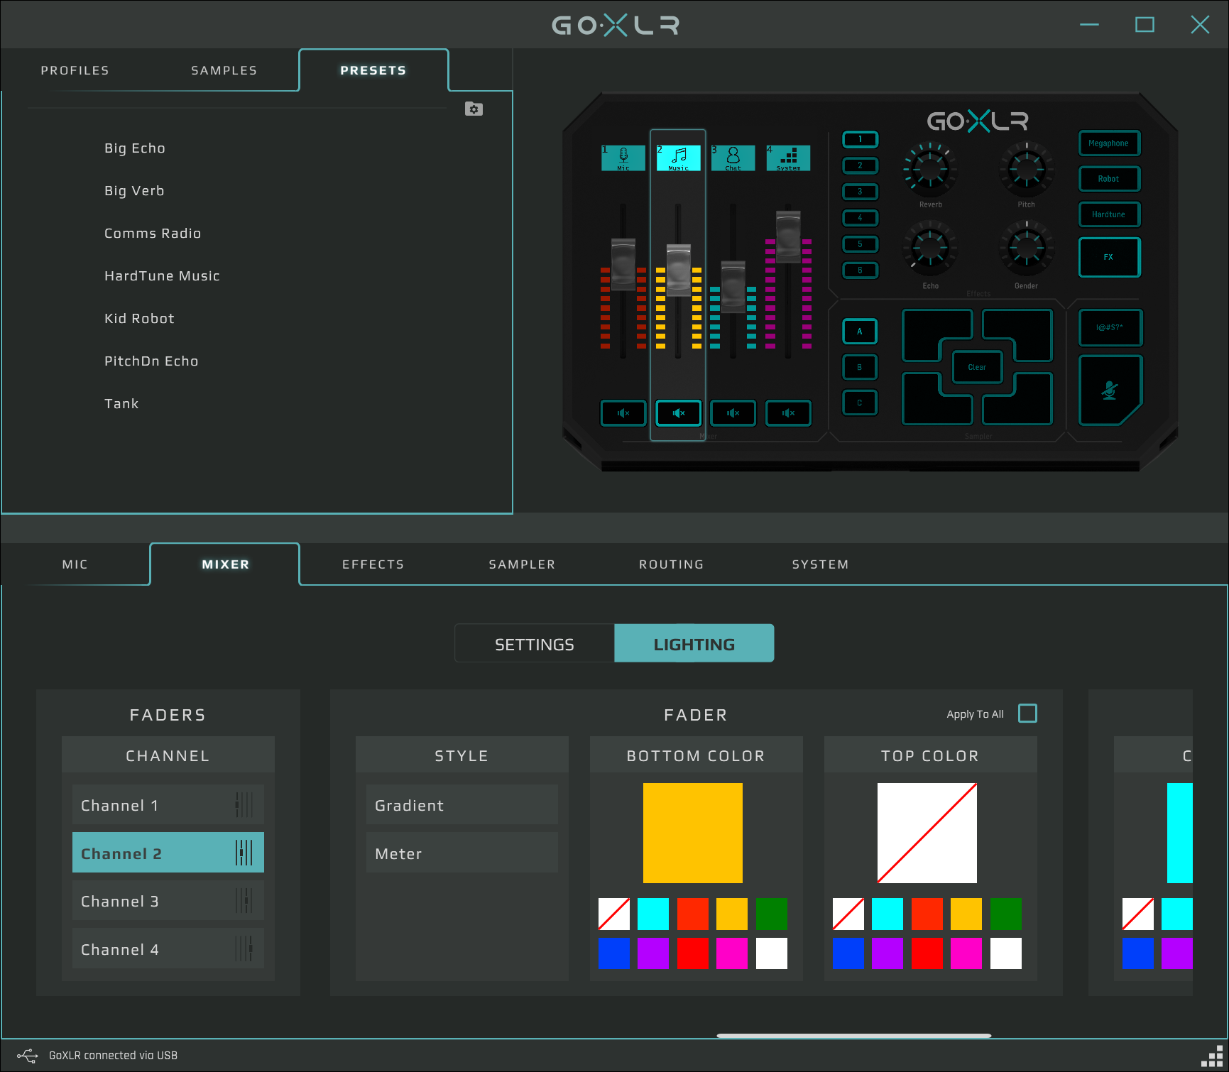This screenshot has height=1072, width=1229.
Task: Load the Tank preset
Action: 121,404
